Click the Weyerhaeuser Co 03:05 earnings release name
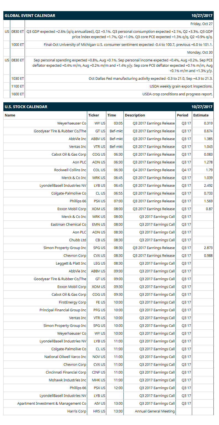This screenshot has width=219, height=425. click(x=72, y=123)
